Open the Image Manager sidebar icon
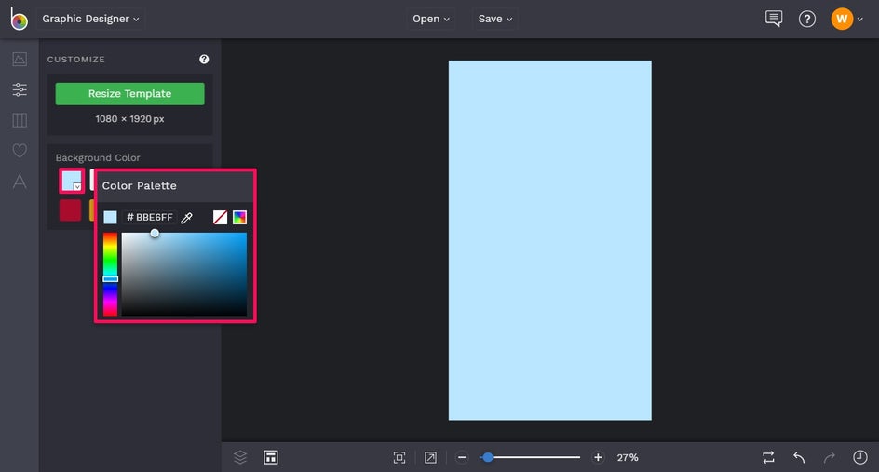 (x=20, y=59)
